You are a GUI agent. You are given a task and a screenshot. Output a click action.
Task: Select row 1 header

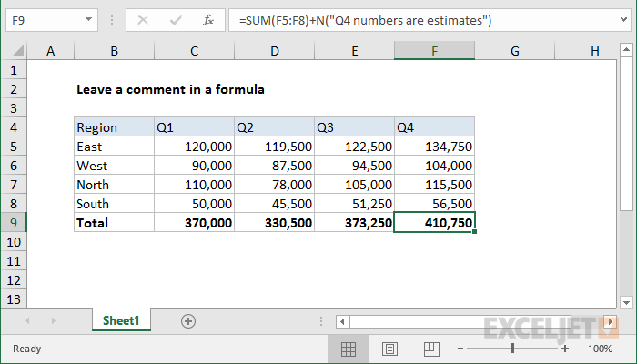pos(14,70)
